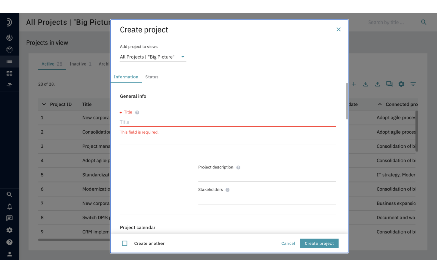The width and height of the screenshot is (437, 273).
Task: Select the filter icon in the toolbar
Action: (x=413, y=84)
